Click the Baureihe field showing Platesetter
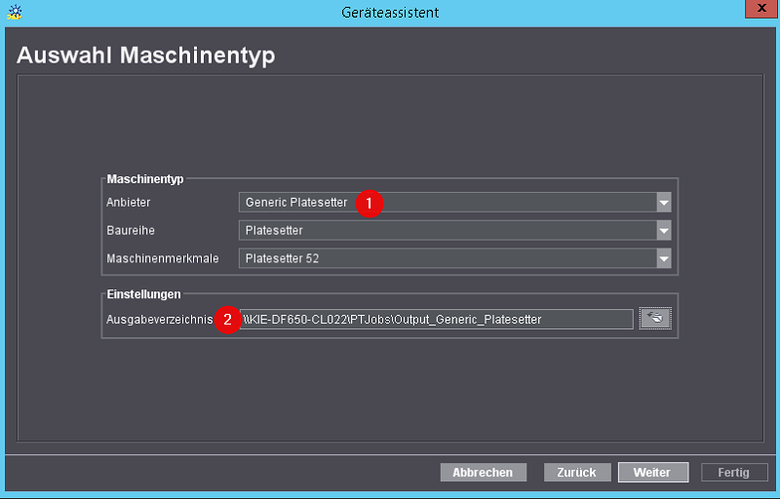The height and width of the screenshot is (499, 780). click(x=447, y=231)
